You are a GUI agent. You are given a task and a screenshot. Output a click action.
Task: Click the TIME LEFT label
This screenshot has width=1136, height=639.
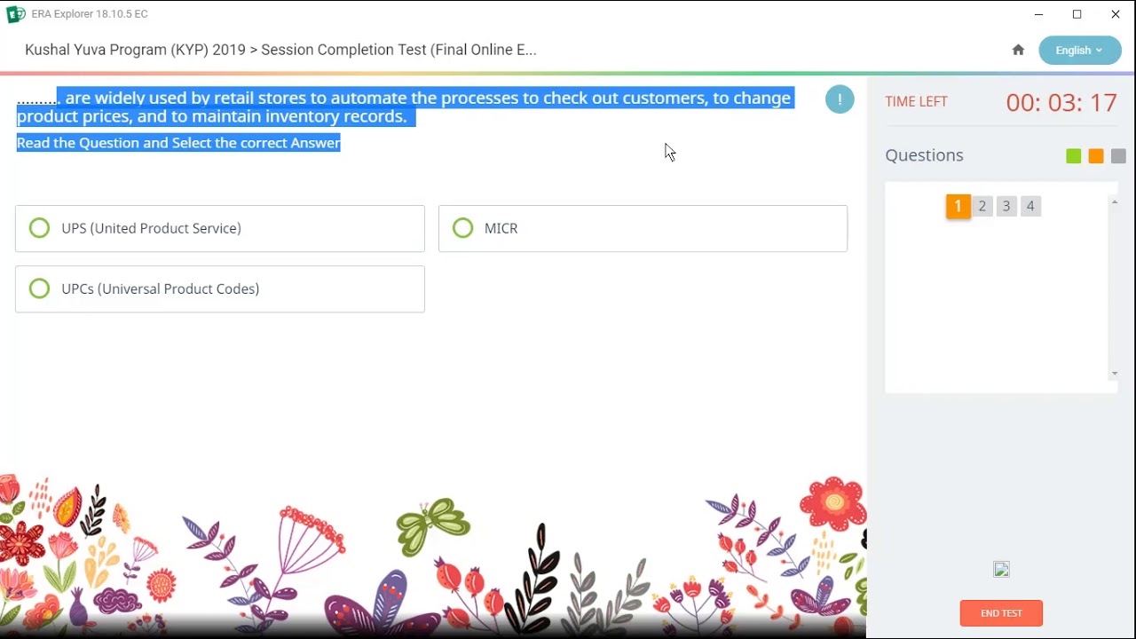point(916,102)
